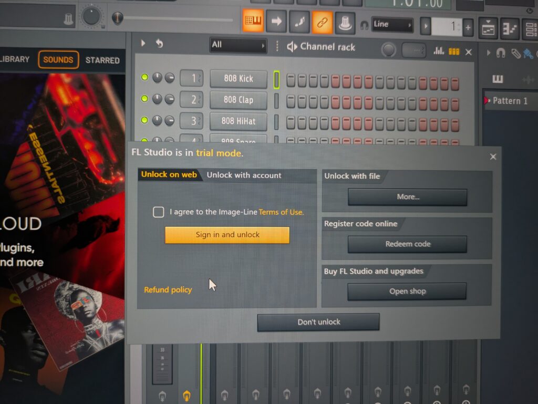Screen dimensions: 538x404
Task: Click the countdown arrow icon in toolbar
Action: click(276, 21)
